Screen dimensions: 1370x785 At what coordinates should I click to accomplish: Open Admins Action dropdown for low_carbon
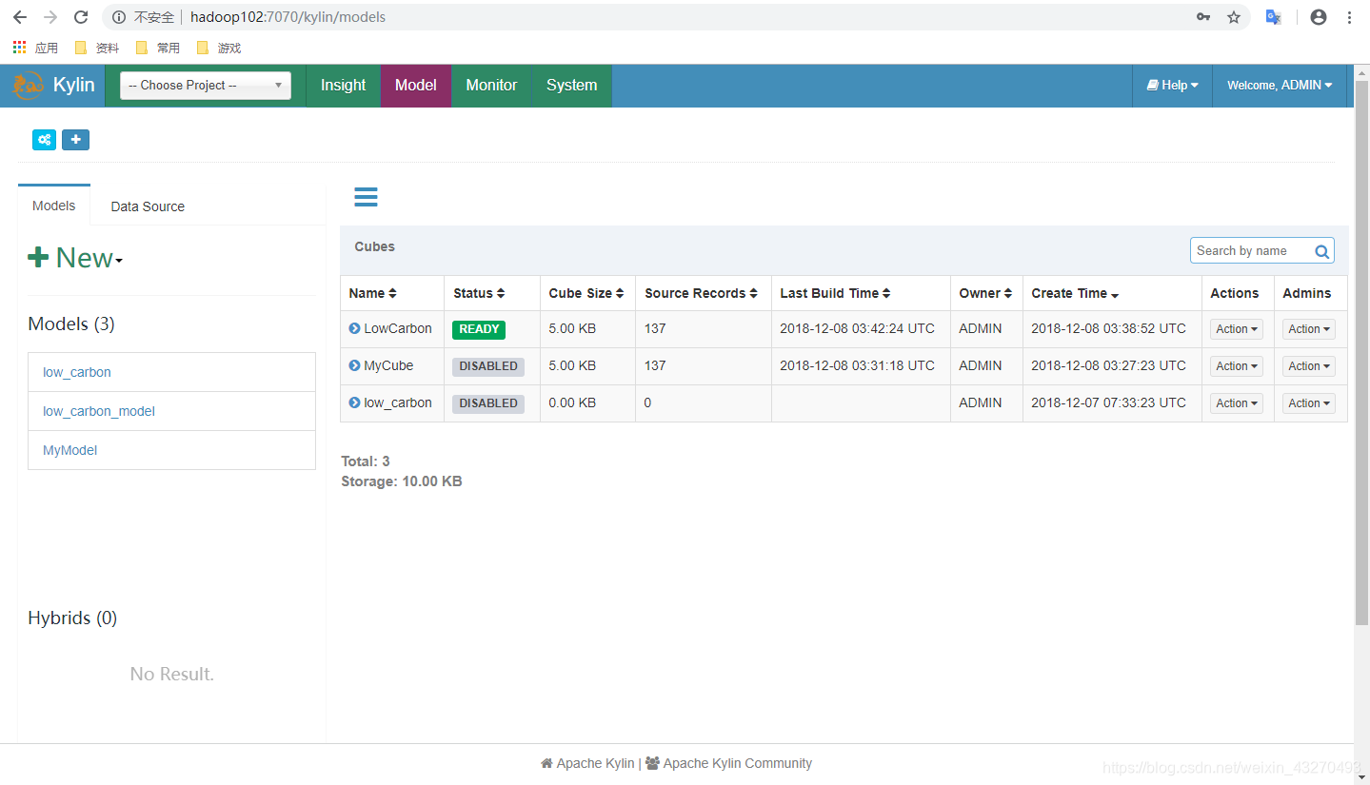coord(1309,403)
